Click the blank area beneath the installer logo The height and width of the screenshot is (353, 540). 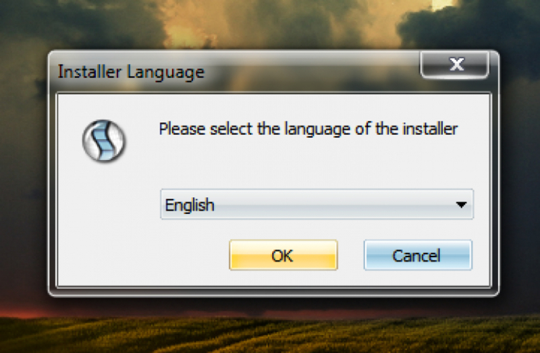pyautogui.click(x=104, y=224)
